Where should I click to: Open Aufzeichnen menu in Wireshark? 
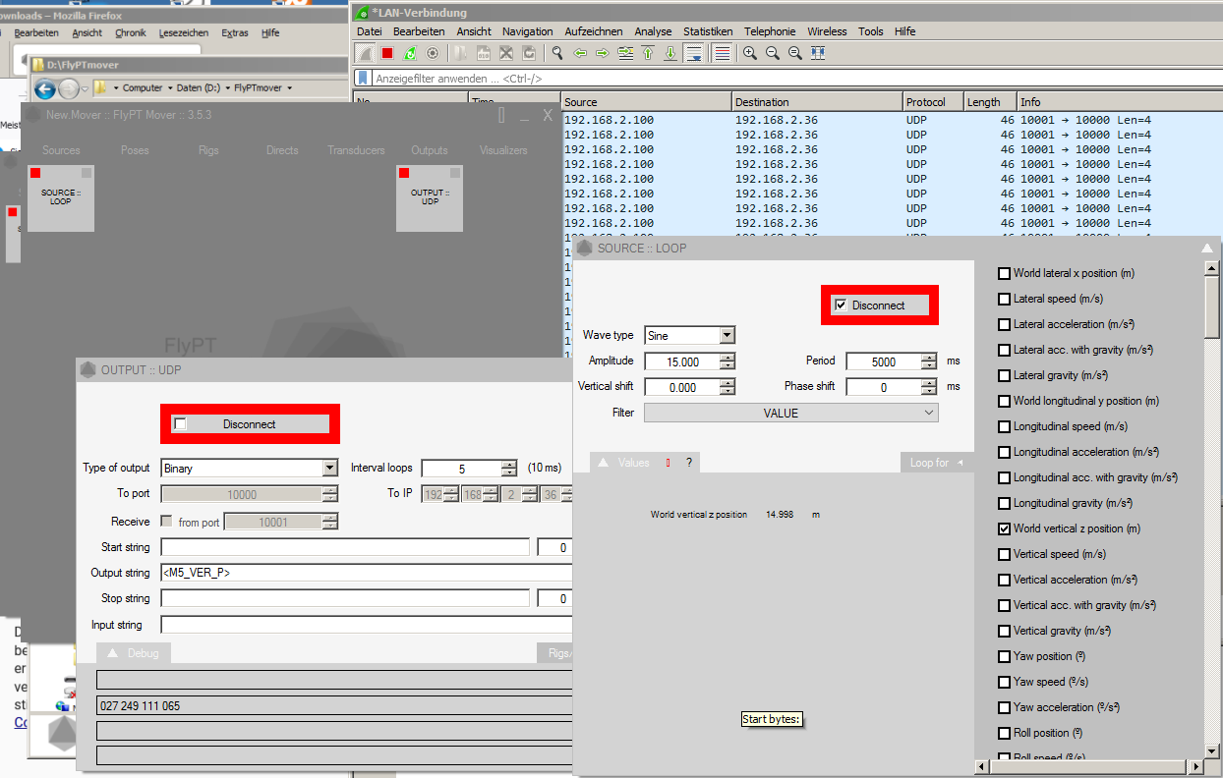click(592, 31)
